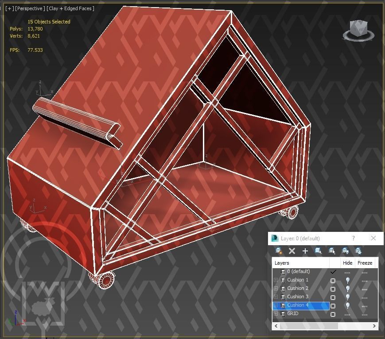385x339 pixels.
Task: Click Cushion 2 layer stack icon
Action: pos(283,289)
